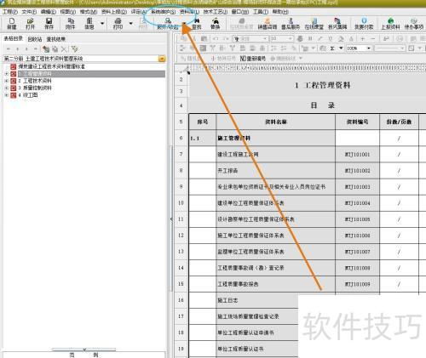This screenshot has height=358, width=426.
Task: Open 销售咨询 from the toolbar
Action: 268,24
